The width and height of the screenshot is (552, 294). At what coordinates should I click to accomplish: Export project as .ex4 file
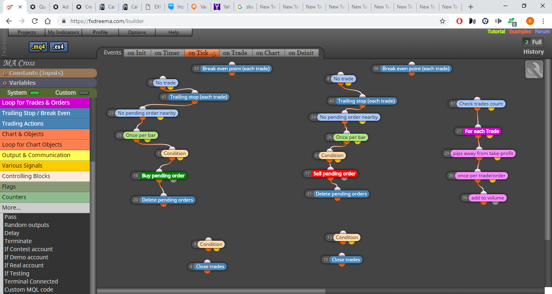(59, 47)
